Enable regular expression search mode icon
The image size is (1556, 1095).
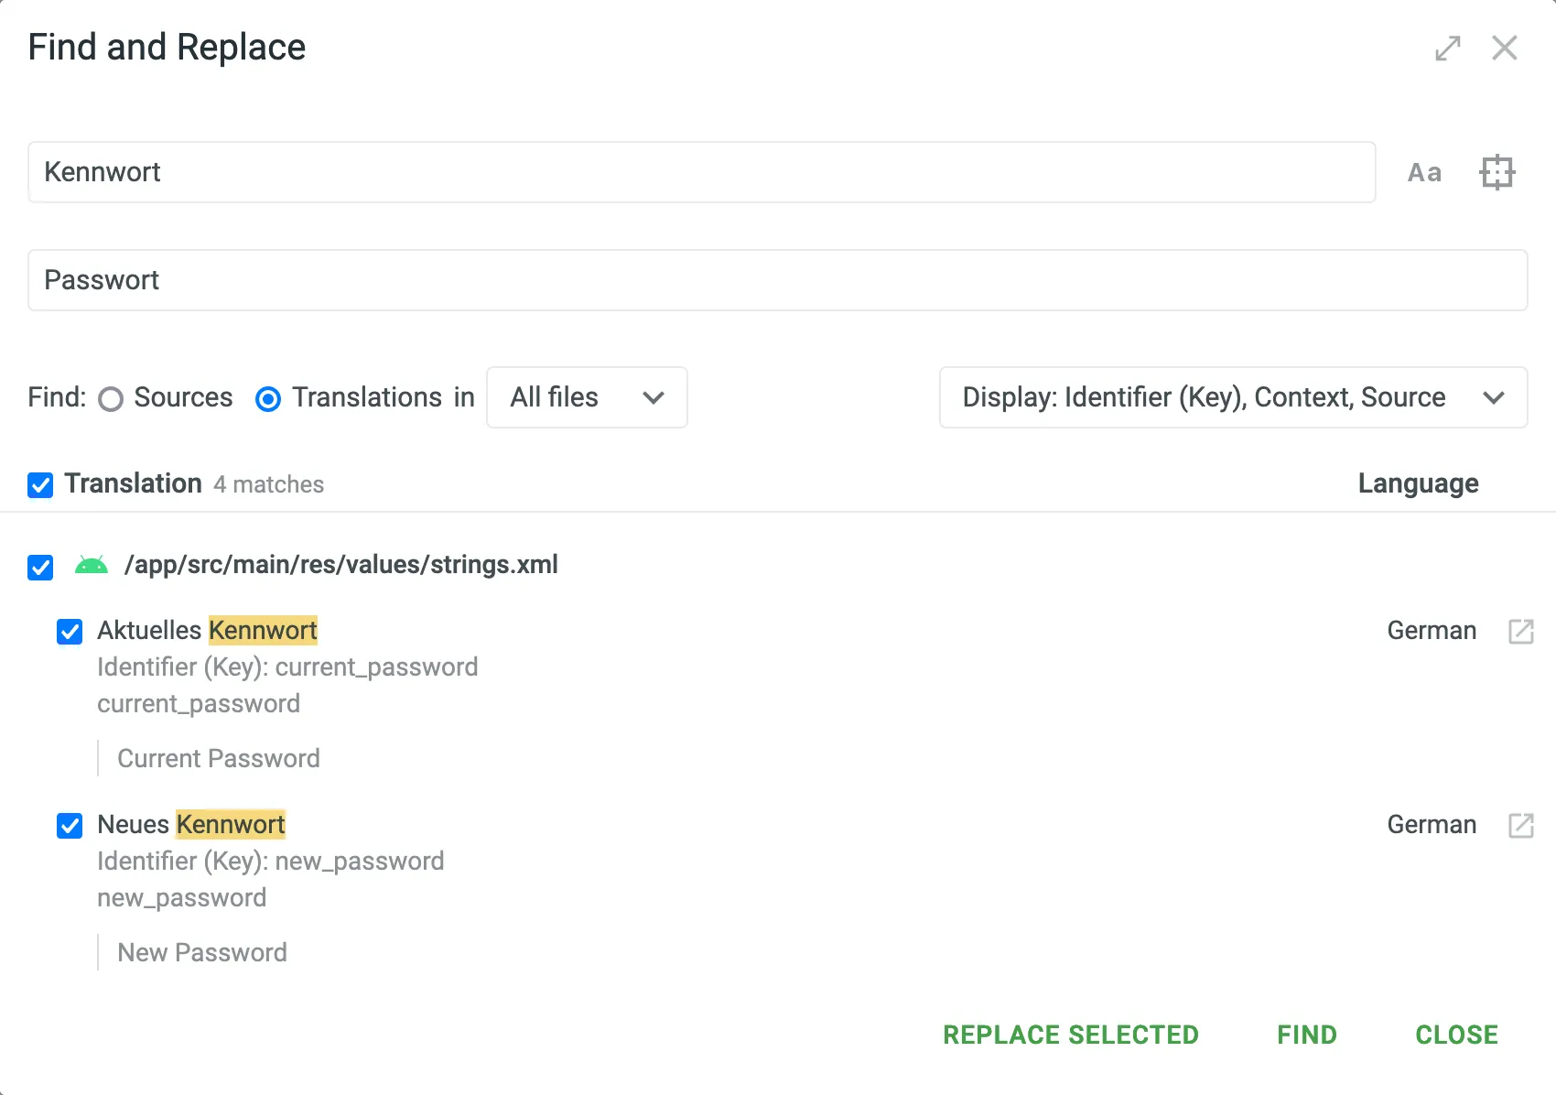tap(1497, 171)
